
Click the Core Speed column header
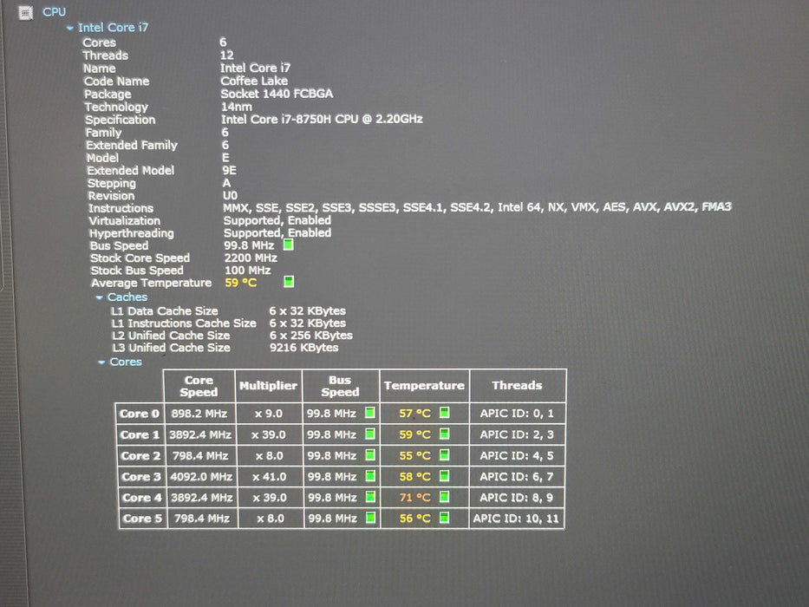pyautogui.click(x=199, y=386)
